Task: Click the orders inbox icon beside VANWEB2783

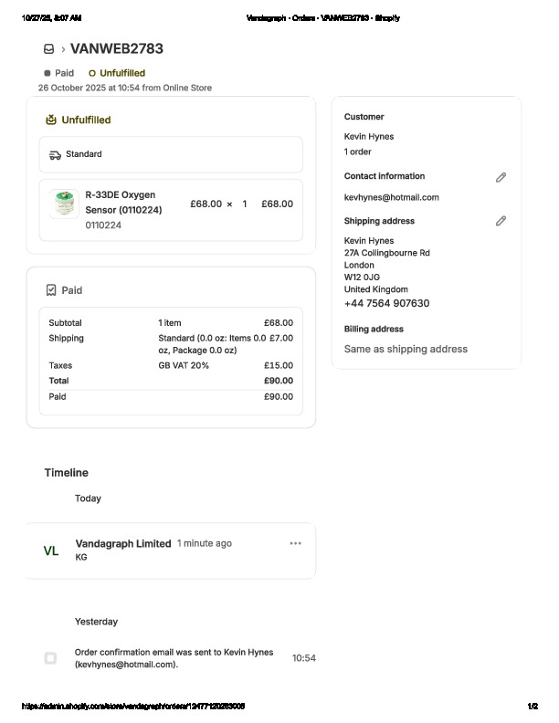Action: pyautogui.click(x=48, y=49)
